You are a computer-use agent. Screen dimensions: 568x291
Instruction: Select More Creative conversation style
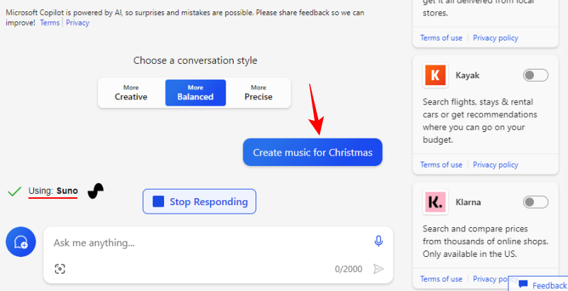[131, 92]
